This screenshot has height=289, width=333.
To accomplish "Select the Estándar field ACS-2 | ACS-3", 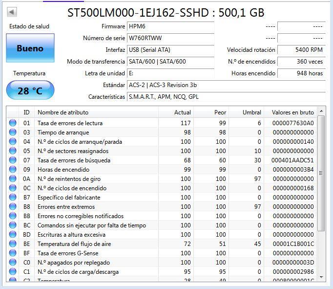I will click(x=226, y=85).
